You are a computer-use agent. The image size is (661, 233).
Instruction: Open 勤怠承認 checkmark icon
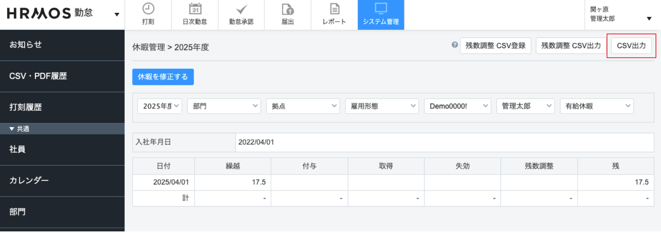pyautogui.click(x=241, y=10)
